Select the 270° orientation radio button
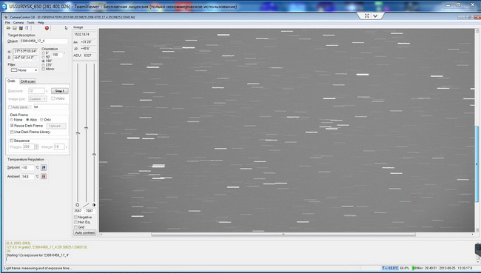The height and width of the screenshot is (273, 481). click(43, 65)
